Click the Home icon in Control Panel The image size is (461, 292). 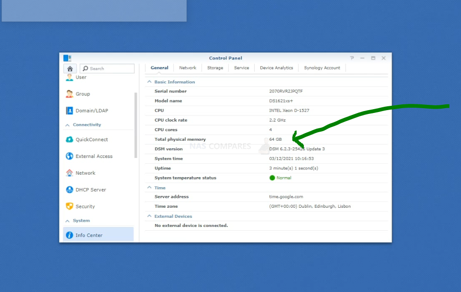point(70,68)
